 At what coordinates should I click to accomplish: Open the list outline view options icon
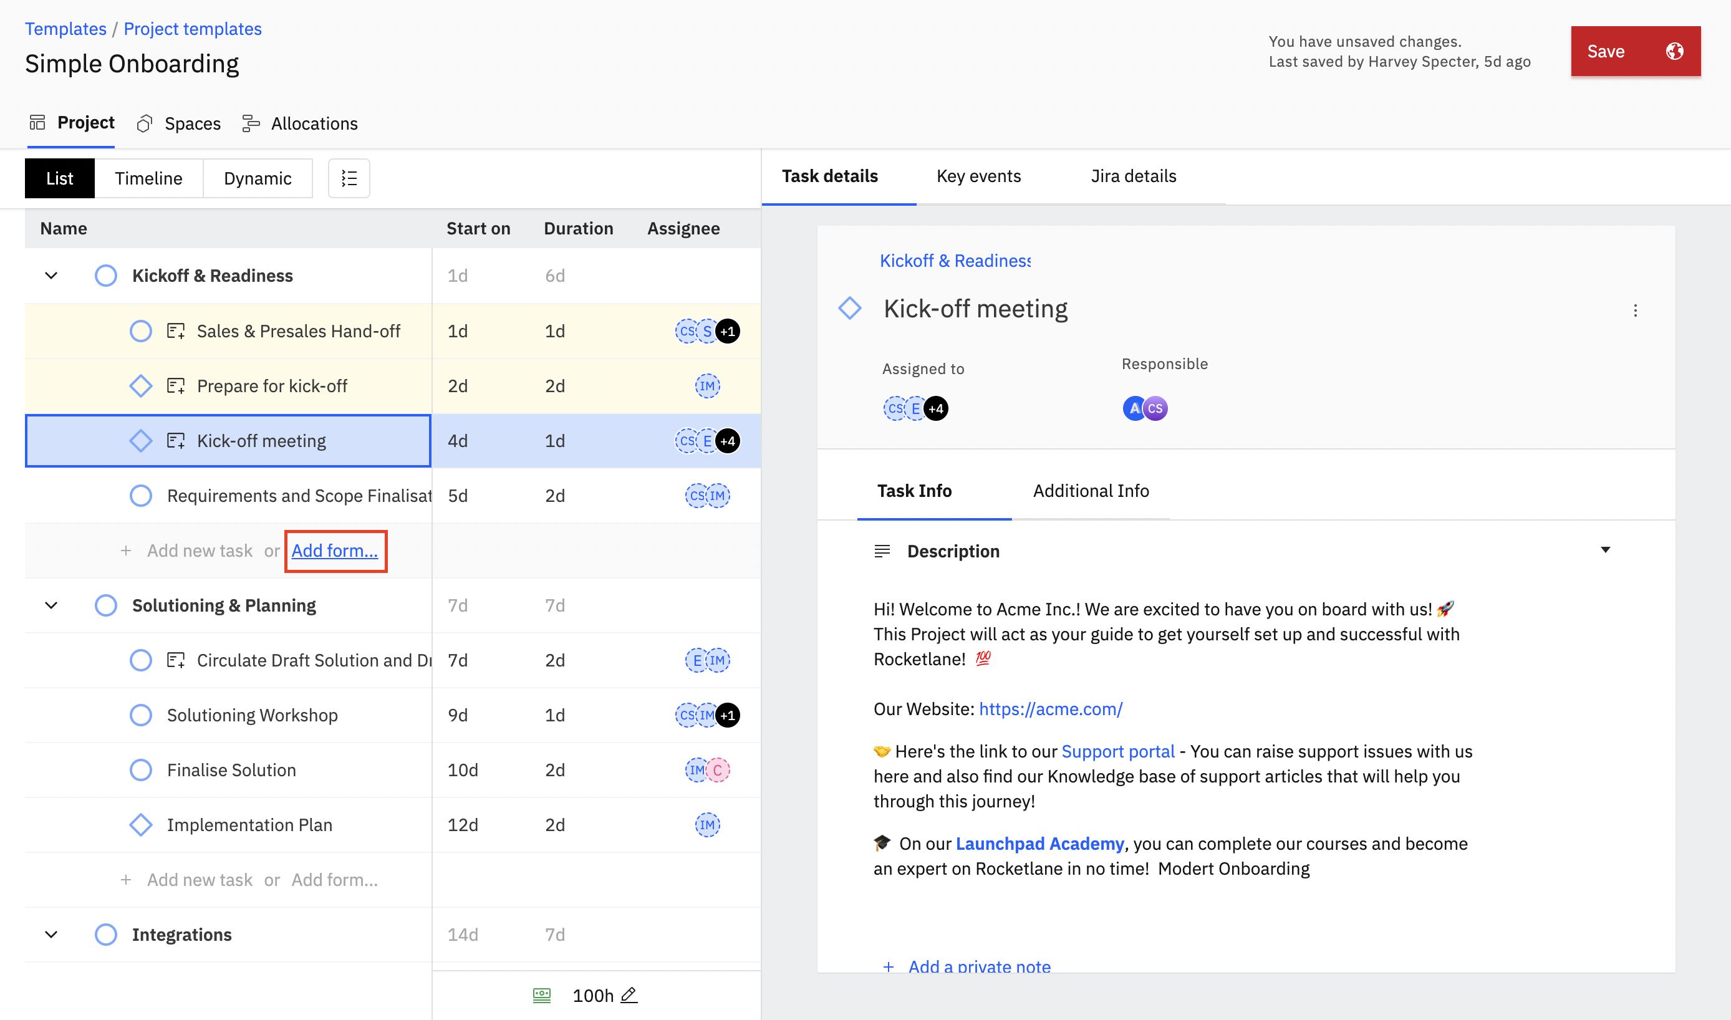coord(349,179)
